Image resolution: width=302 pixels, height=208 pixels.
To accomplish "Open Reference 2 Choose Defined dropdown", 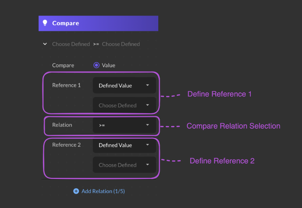I will tap(125, 165).
